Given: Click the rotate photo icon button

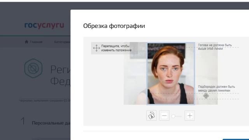Looking at the screenshot, I should coord(151,115).
